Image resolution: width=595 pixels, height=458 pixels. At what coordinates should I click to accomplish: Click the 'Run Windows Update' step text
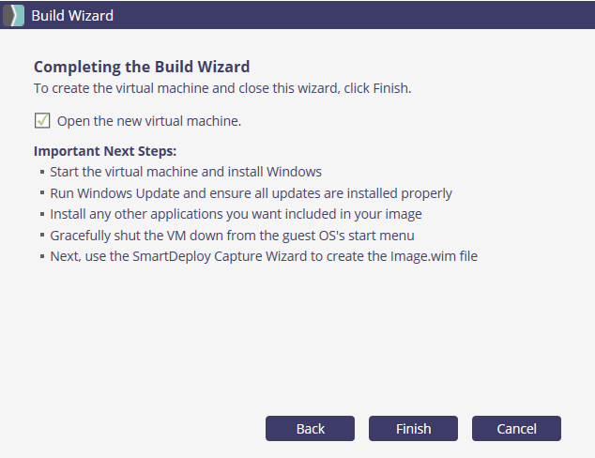click(x=251, y=193)
